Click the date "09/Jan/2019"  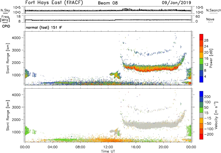point(177,2)
